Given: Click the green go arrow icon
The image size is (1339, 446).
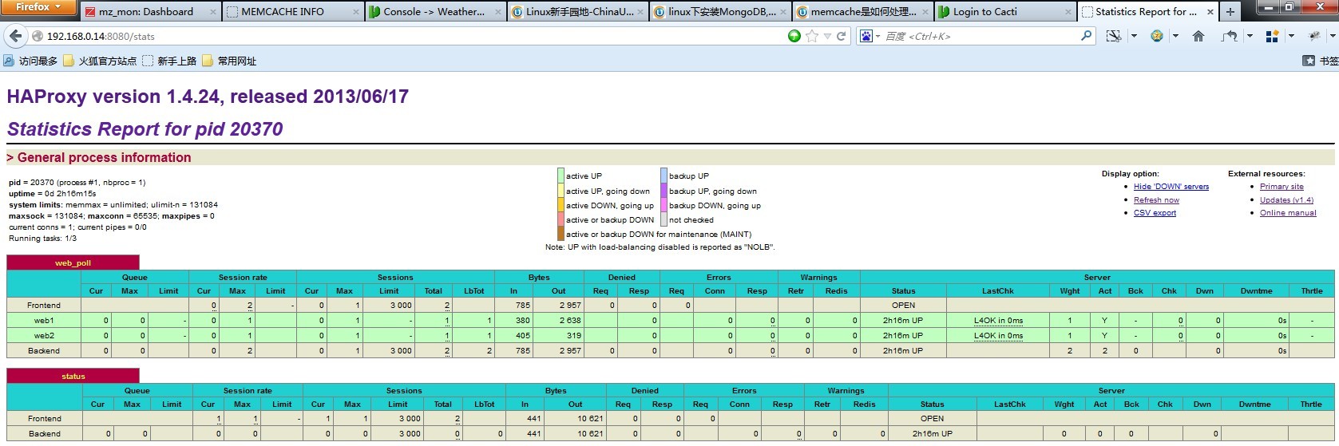Looking at the screenshot, I should (x=794, y=37).
